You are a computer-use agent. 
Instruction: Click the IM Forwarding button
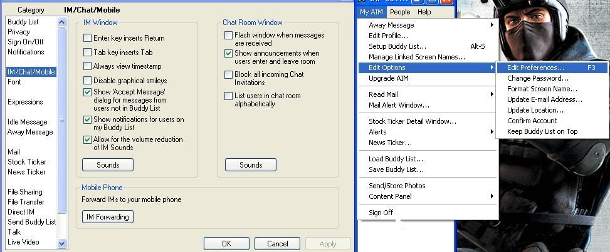tap(108, 216)
